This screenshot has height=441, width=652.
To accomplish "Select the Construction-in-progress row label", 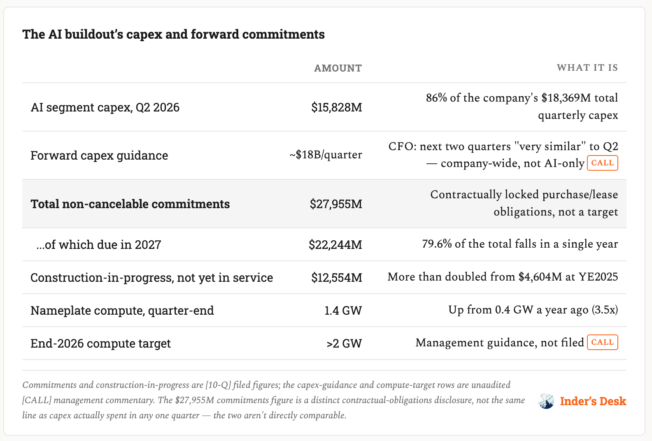I will (151, 278).
